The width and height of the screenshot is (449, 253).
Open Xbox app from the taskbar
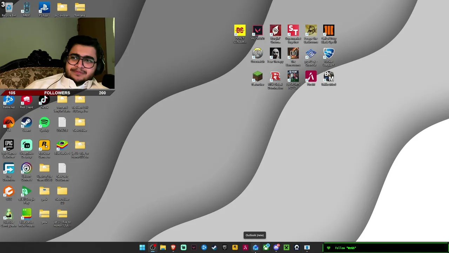[x=266, y=248]
